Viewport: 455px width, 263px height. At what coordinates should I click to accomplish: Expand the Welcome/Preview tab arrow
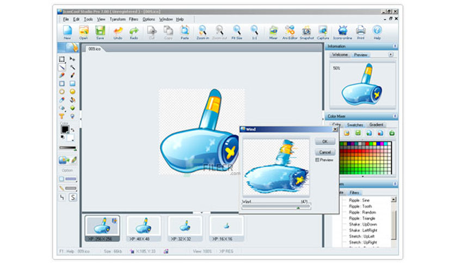(x=391, y=54)
